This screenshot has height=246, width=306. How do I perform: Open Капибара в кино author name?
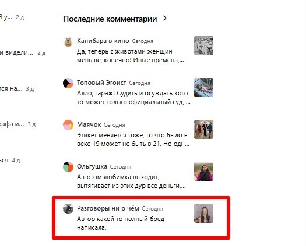(x=103, y=41)
